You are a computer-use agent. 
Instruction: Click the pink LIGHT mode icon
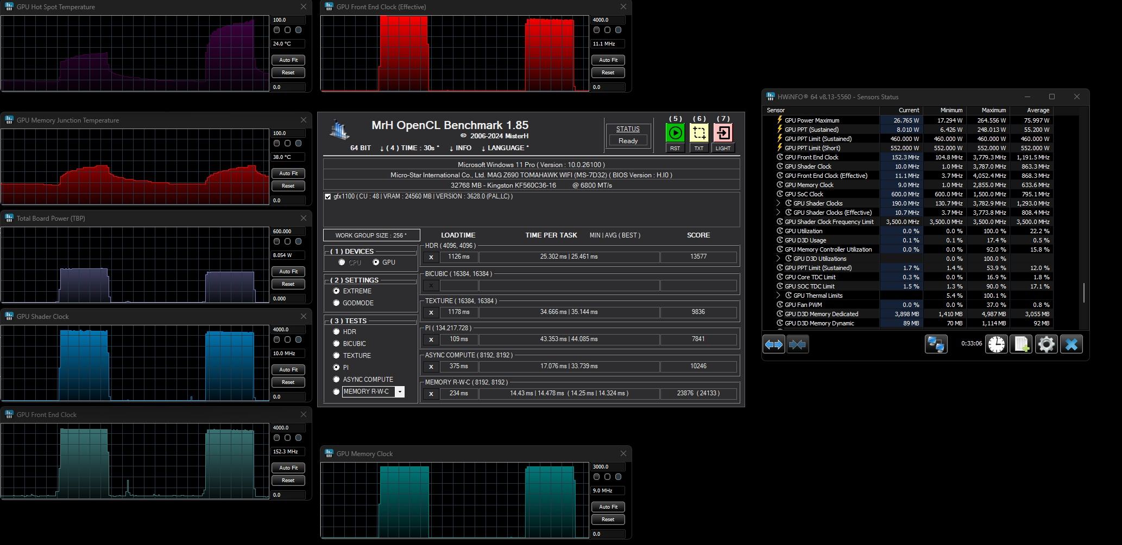723,133
